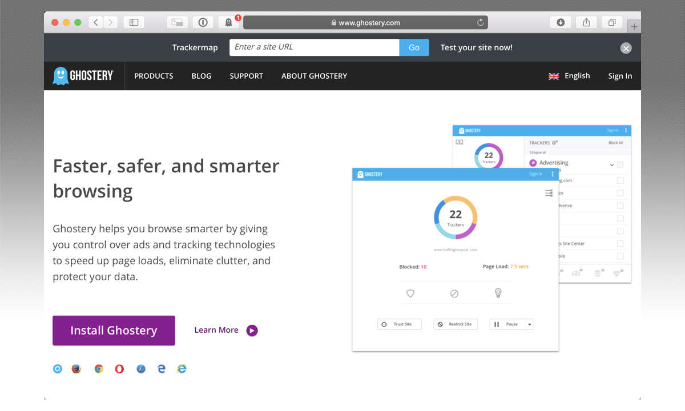Tick the Advertising category checkbox
The image size is (685, 411).
point(620,165)
